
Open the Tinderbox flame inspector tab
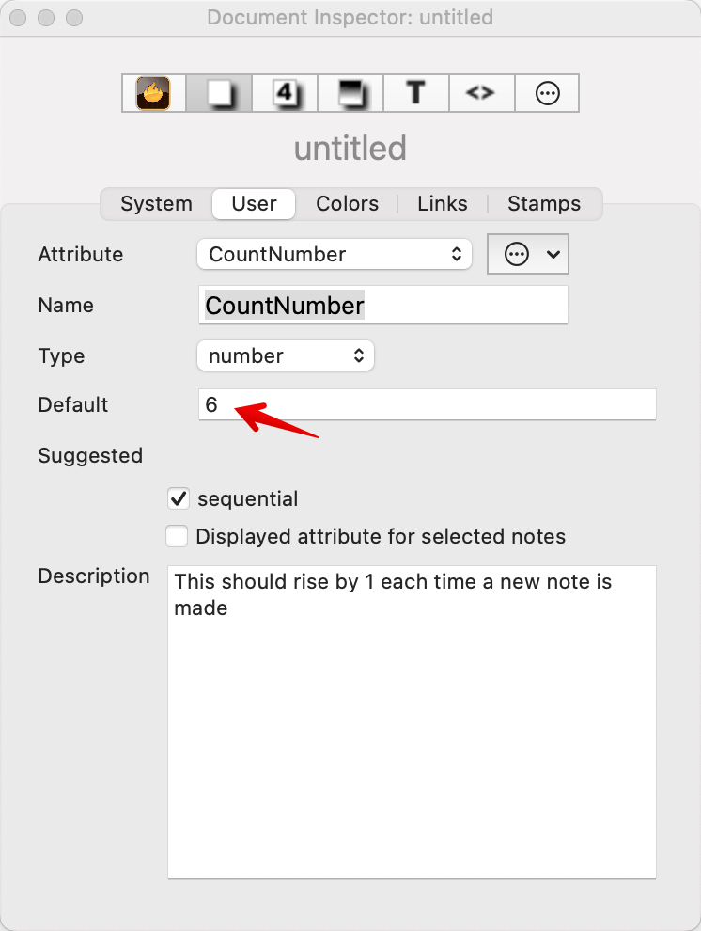point(153,93)
